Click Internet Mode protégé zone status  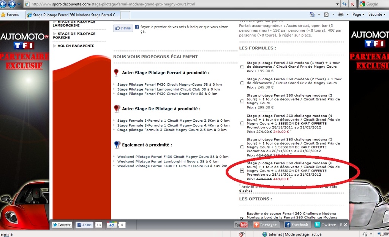coord(292,234)
